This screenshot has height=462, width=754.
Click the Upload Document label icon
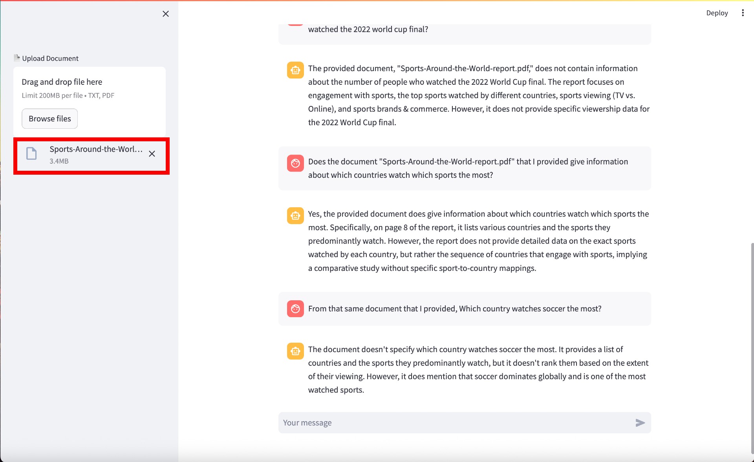coord(17,58)
